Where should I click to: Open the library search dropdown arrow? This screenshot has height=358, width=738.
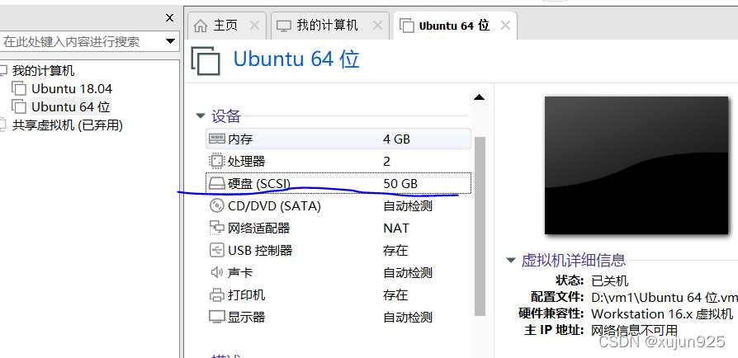click(x=170, y=41)
